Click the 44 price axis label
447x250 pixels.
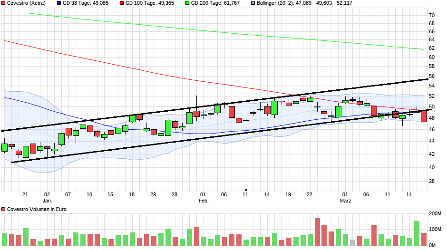(432, 141)
